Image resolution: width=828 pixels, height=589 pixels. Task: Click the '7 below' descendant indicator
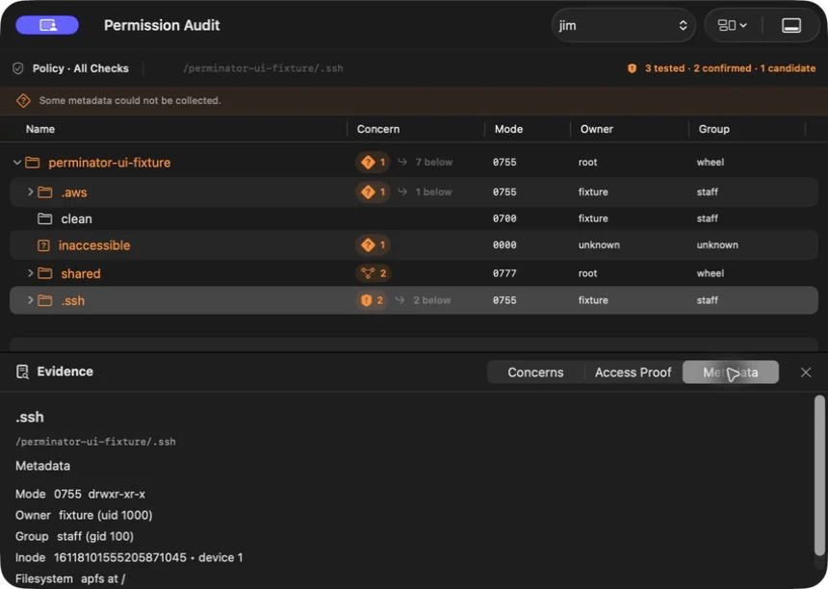pos(427,162)
